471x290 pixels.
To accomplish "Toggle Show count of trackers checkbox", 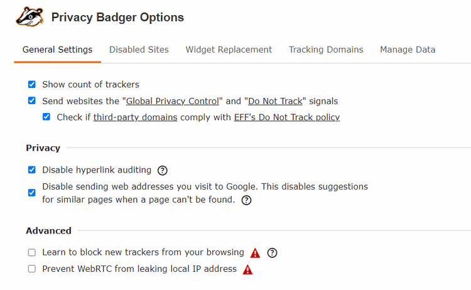I will pyautogui.click(x=31, y=84).
